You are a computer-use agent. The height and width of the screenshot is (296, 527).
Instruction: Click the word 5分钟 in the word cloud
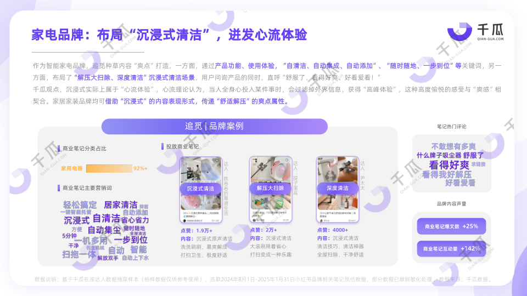(69, 236)
